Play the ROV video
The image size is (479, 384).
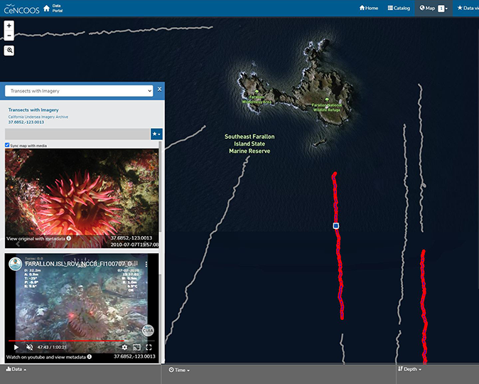click(x=16, y=347)
